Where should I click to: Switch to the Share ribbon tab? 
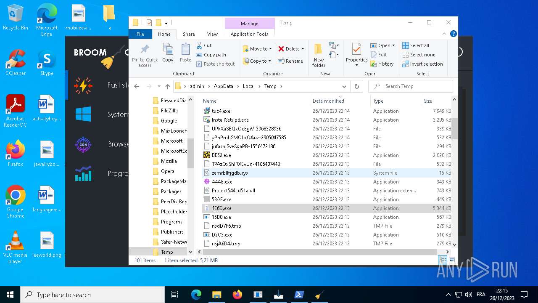[x=189, y=34]
